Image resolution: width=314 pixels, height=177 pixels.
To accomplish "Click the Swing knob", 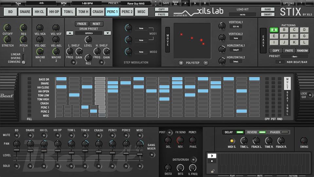I will 304,141.
